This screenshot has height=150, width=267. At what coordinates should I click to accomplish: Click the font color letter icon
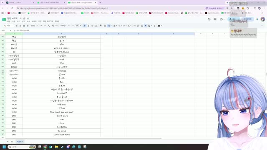(96, 26)
